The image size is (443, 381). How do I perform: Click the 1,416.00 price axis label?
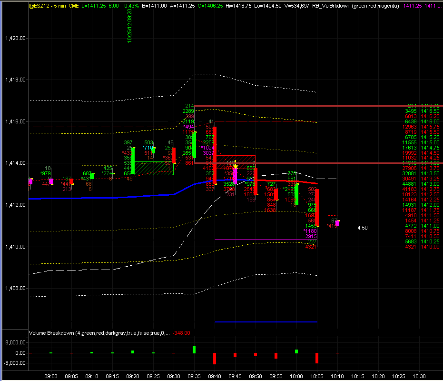[16, 121]
